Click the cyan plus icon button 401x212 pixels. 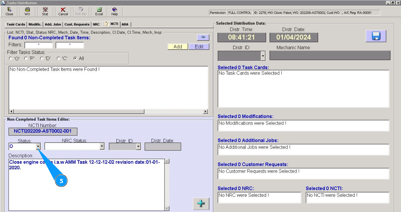coord(201,204)
